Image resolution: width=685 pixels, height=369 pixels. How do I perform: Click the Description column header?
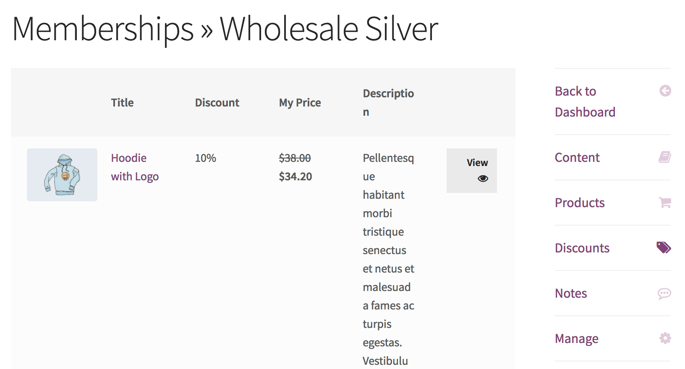click(388, 102)
